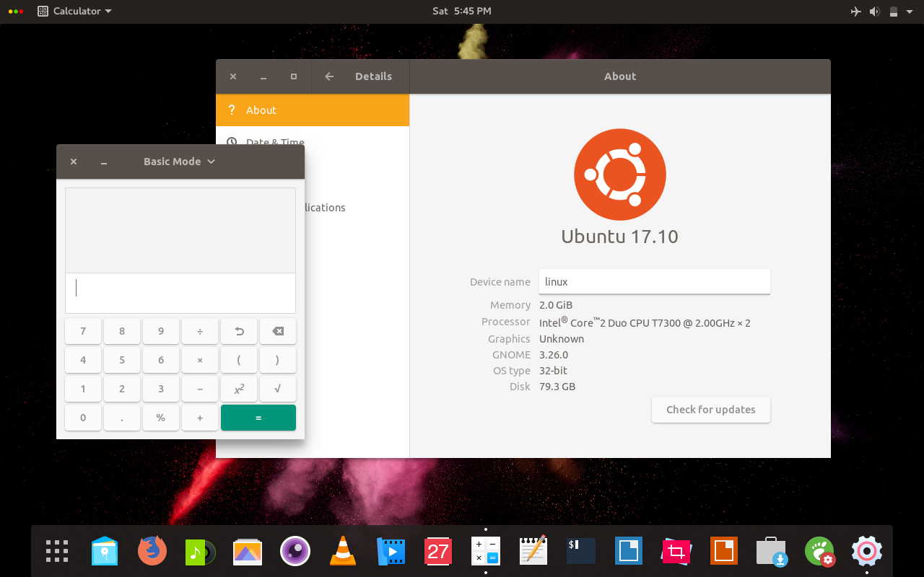Click the close parenthesis key

(x=278, y=360)
